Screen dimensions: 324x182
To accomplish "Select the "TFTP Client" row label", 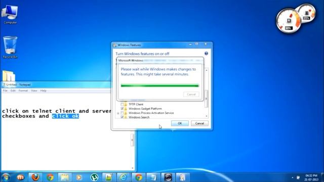I will (136, 105).
